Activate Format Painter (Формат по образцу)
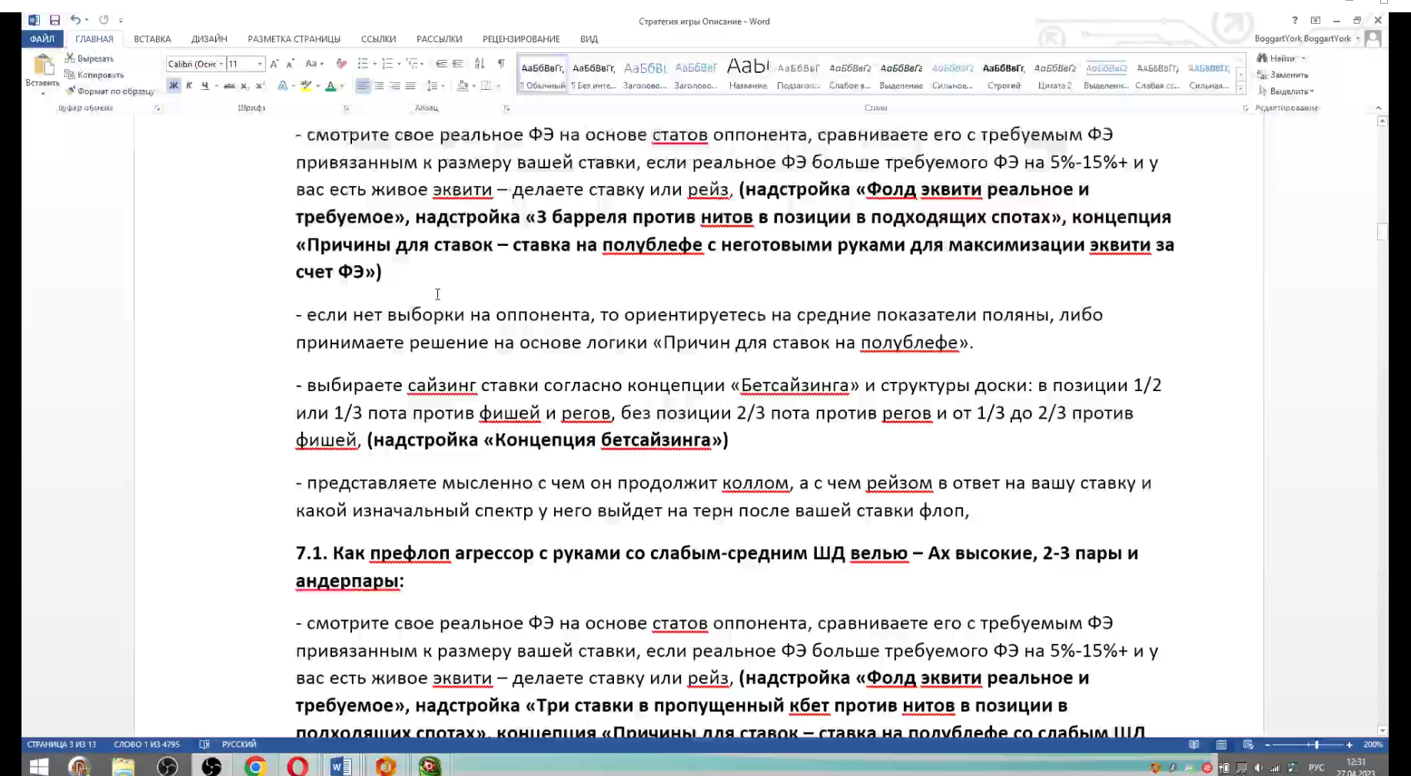The image size is (1411, 776). [109, 91]
